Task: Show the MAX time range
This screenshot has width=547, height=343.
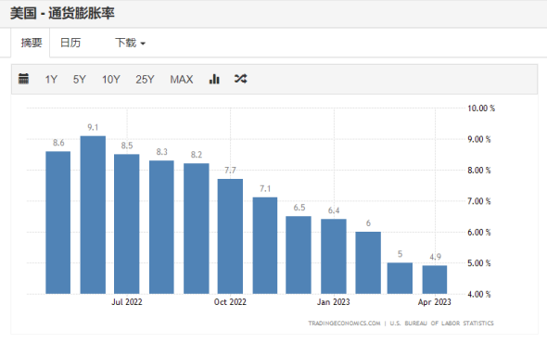Action: (182, 80)
